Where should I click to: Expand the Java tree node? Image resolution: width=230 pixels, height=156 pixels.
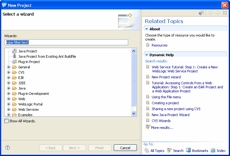pyautogui.click(x=9, y=88)
